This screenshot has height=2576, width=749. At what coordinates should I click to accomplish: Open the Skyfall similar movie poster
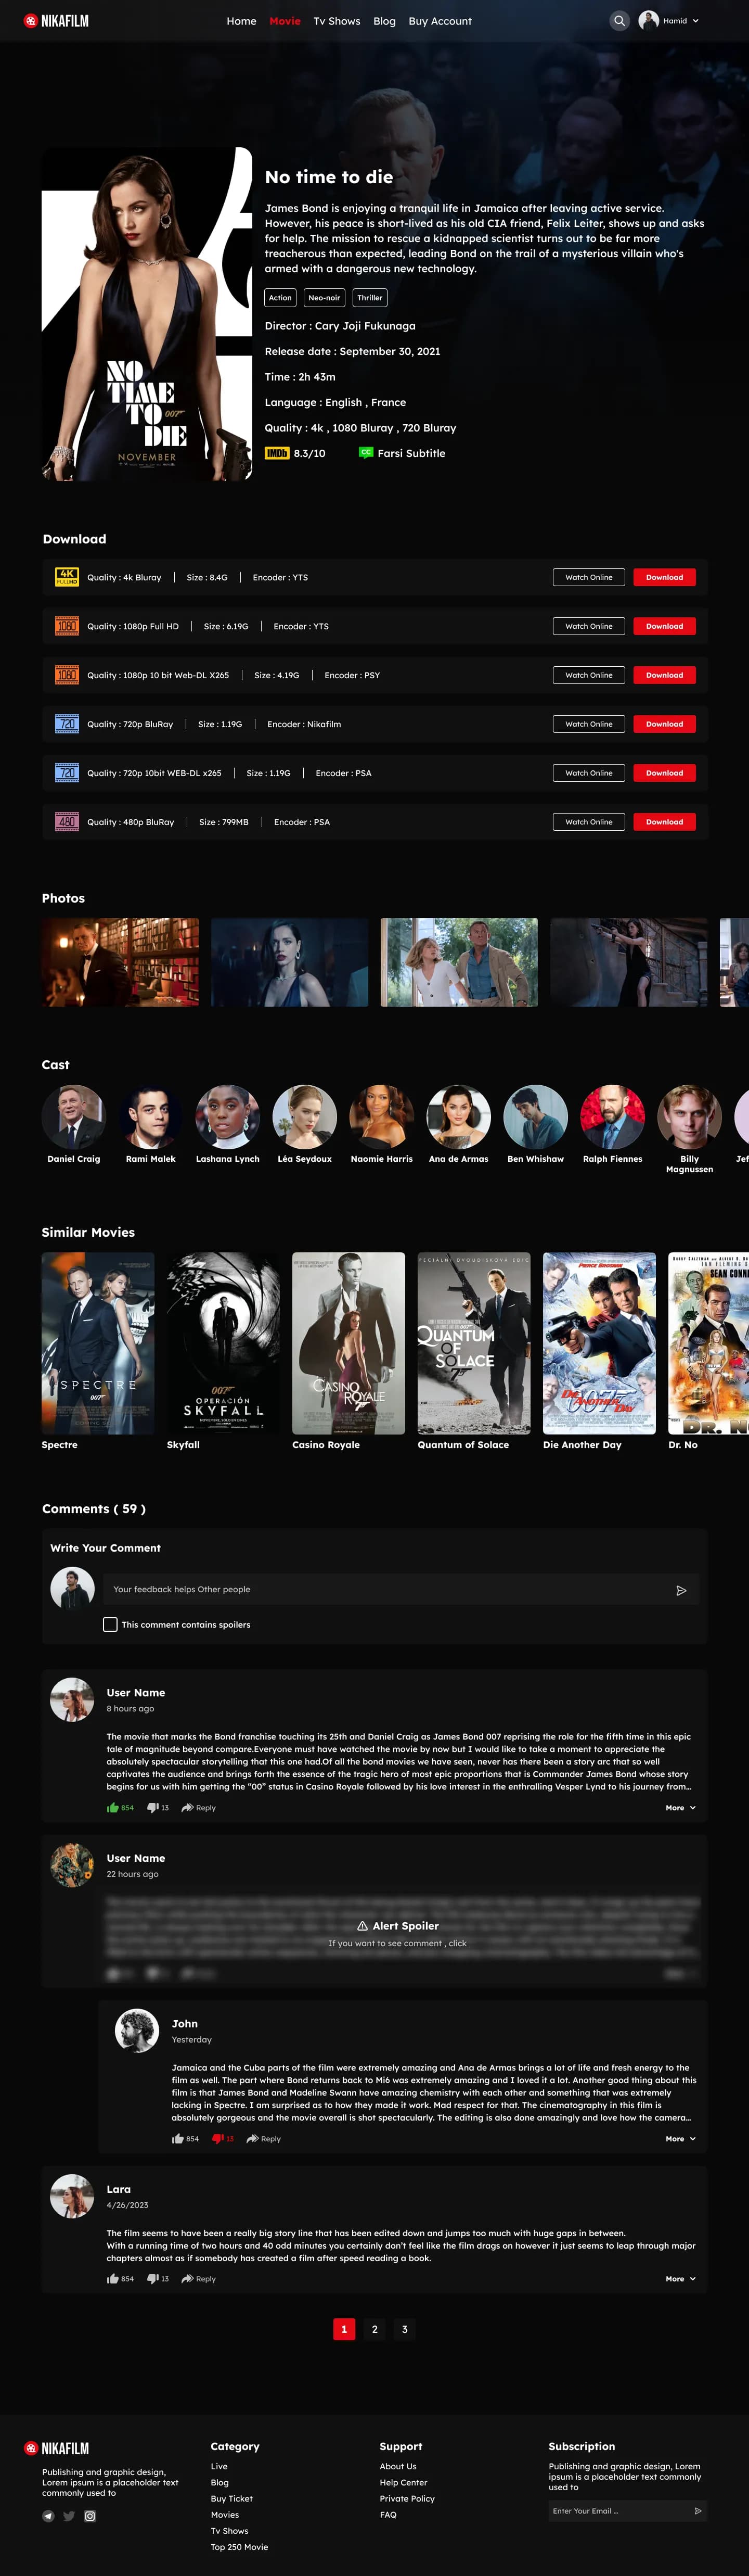(x=224, y=1343)
